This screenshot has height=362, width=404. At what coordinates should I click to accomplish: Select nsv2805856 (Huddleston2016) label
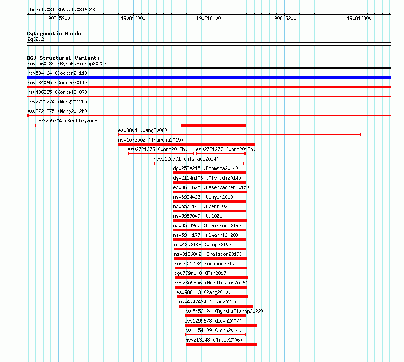(x=211, y=283)
